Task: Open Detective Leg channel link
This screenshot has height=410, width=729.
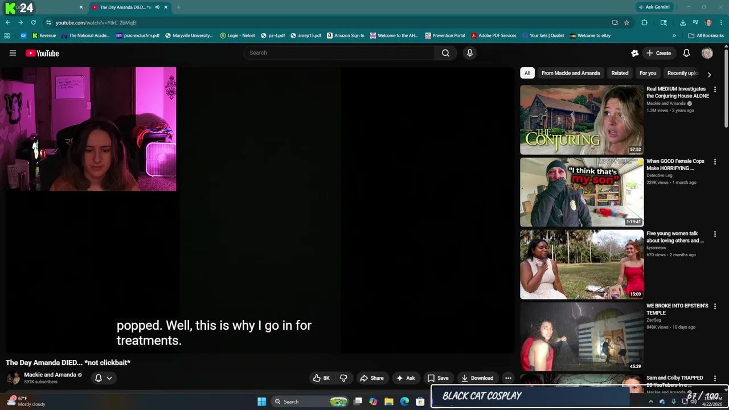Action: (660, 175)
